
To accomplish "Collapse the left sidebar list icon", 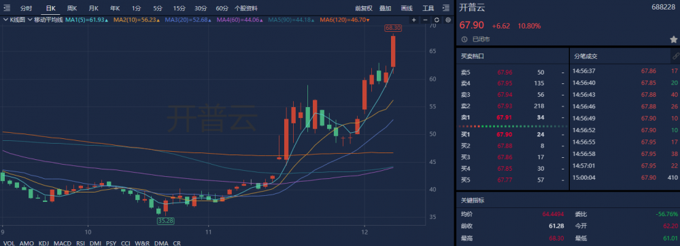I will [x=7, y=7].
